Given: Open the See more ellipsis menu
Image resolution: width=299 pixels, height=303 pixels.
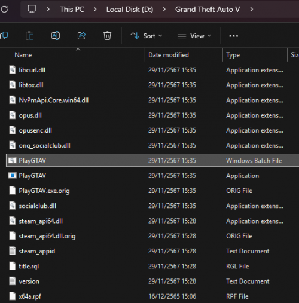Looking at the screenshot, I should coord(234,36).
